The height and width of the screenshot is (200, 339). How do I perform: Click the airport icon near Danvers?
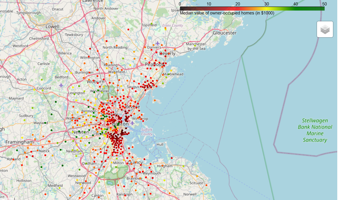(x=158, y=43)
